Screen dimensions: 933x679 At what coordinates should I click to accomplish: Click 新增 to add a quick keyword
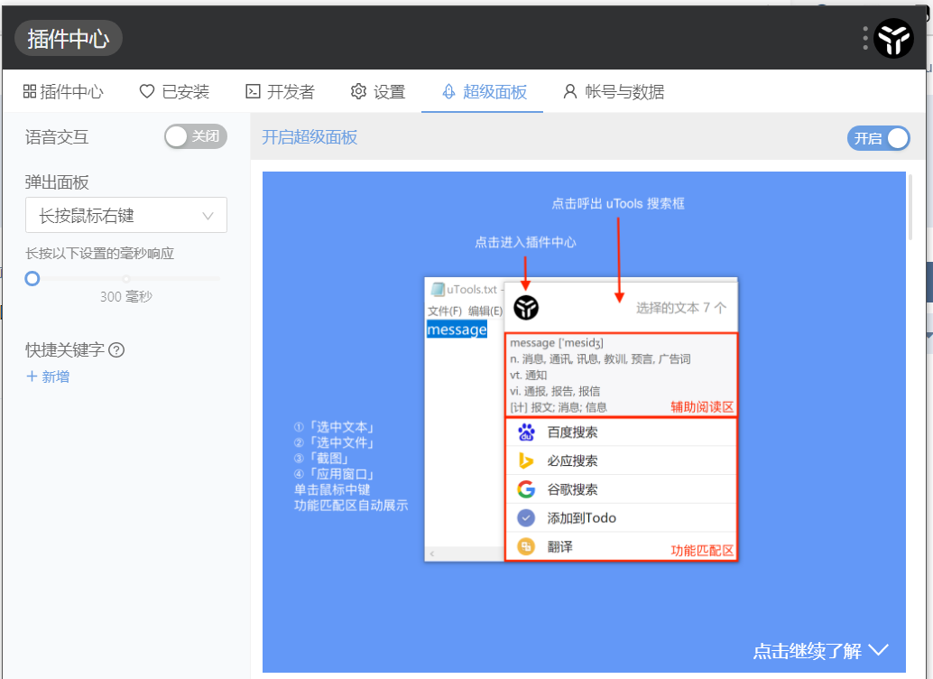click(48, 377)
